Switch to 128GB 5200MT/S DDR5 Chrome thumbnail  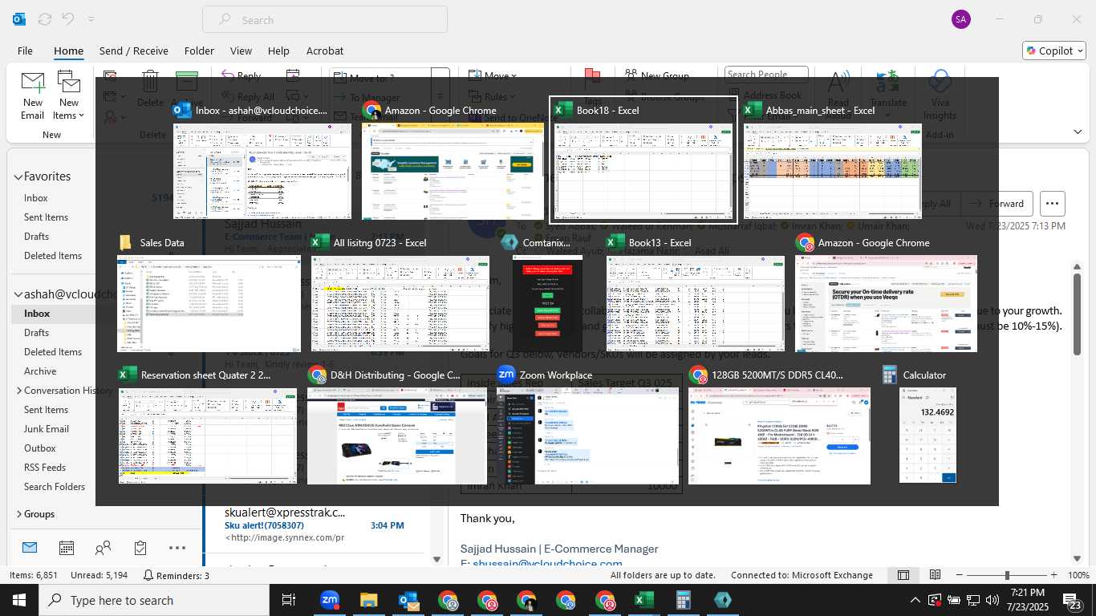coord(779,426)
